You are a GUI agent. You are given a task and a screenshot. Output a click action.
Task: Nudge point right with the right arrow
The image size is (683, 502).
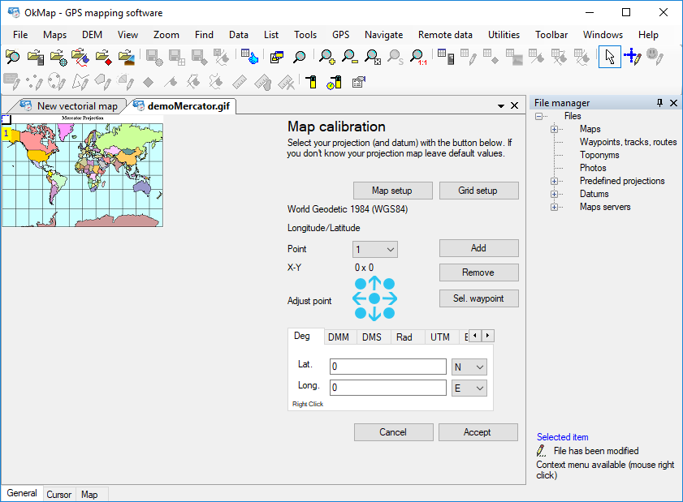pyautogui.click(x=389, y=298)
